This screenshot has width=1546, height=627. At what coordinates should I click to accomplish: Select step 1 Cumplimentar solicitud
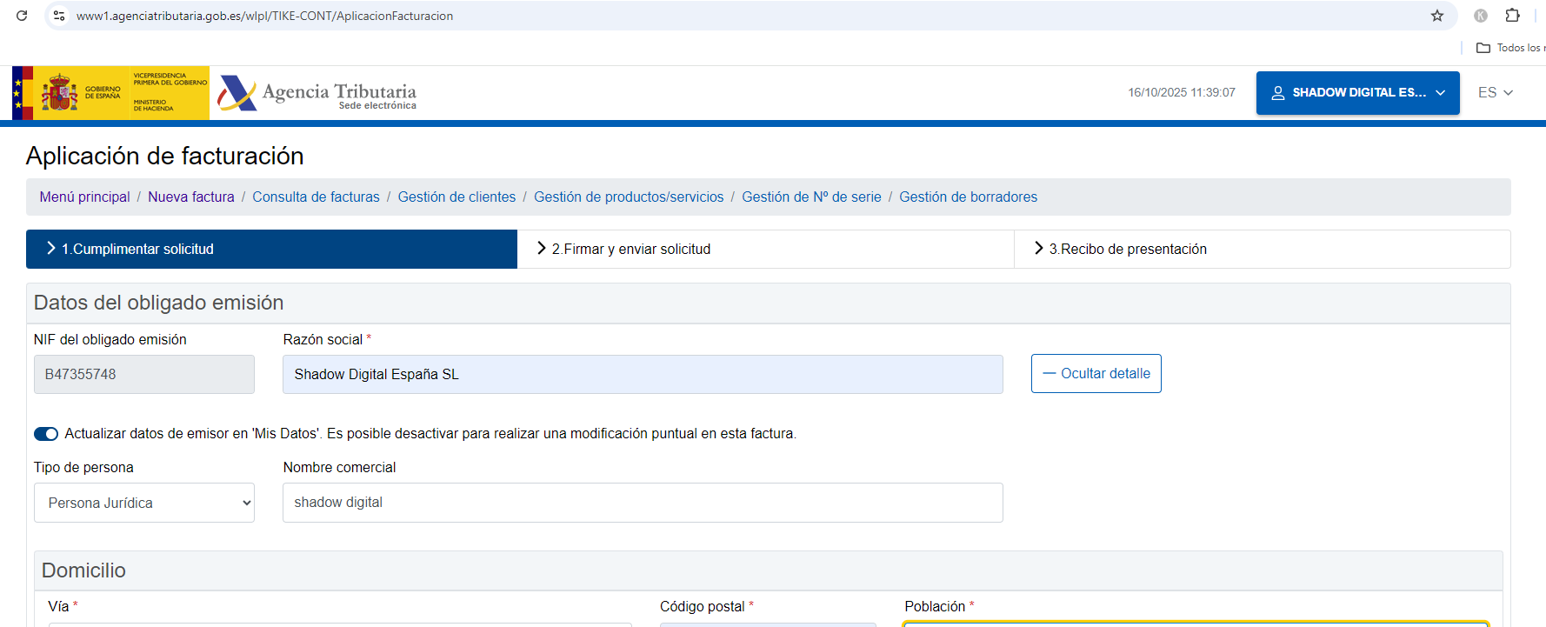click(137, 250)
